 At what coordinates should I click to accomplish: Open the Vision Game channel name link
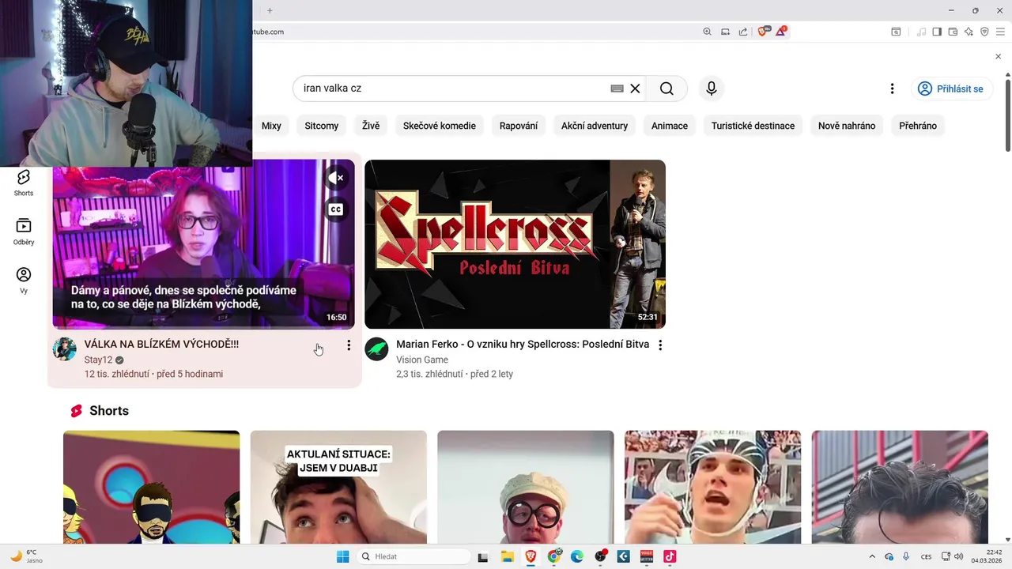[x=422, y=360]
